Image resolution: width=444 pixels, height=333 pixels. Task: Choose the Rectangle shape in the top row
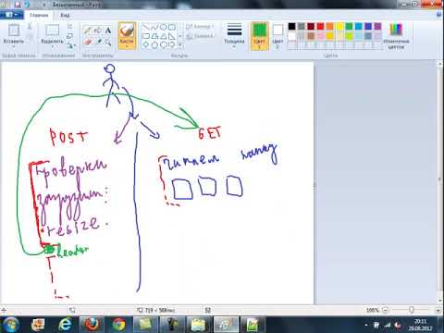pos(172,28)
